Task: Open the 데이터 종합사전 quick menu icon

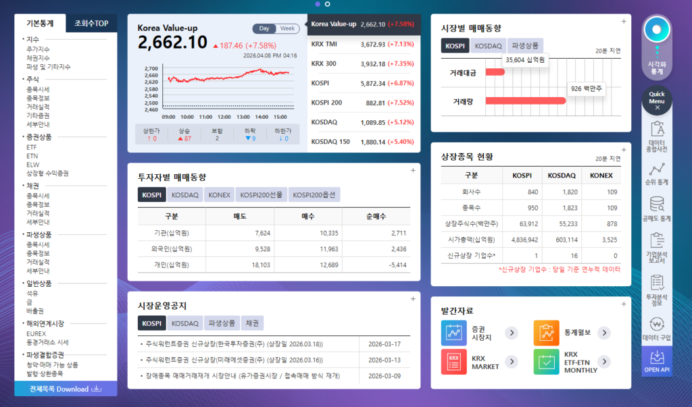Action: pos(657,136)
